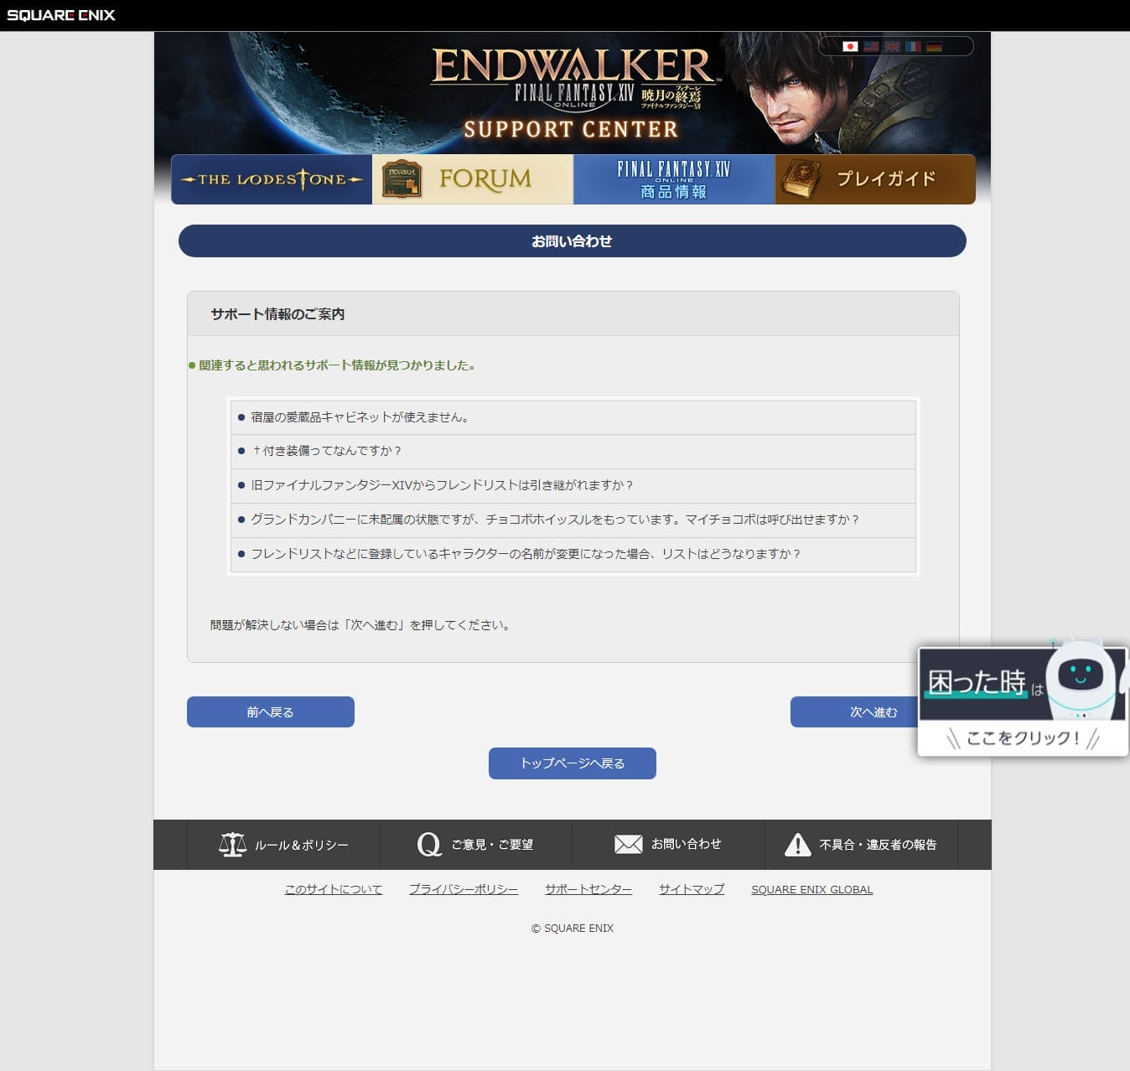Open The Lodestone tab

[272, 179]
